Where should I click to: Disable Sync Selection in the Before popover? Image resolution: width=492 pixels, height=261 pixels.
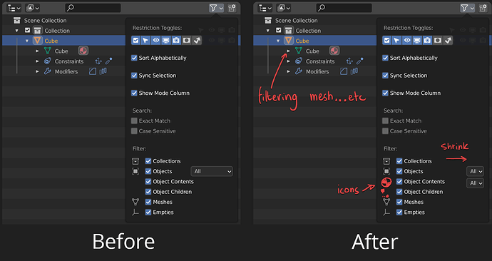(134, 76)
